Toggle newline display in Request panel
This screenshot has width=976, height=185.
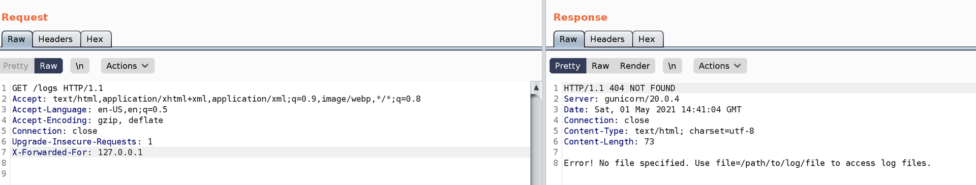coord(80,66)
